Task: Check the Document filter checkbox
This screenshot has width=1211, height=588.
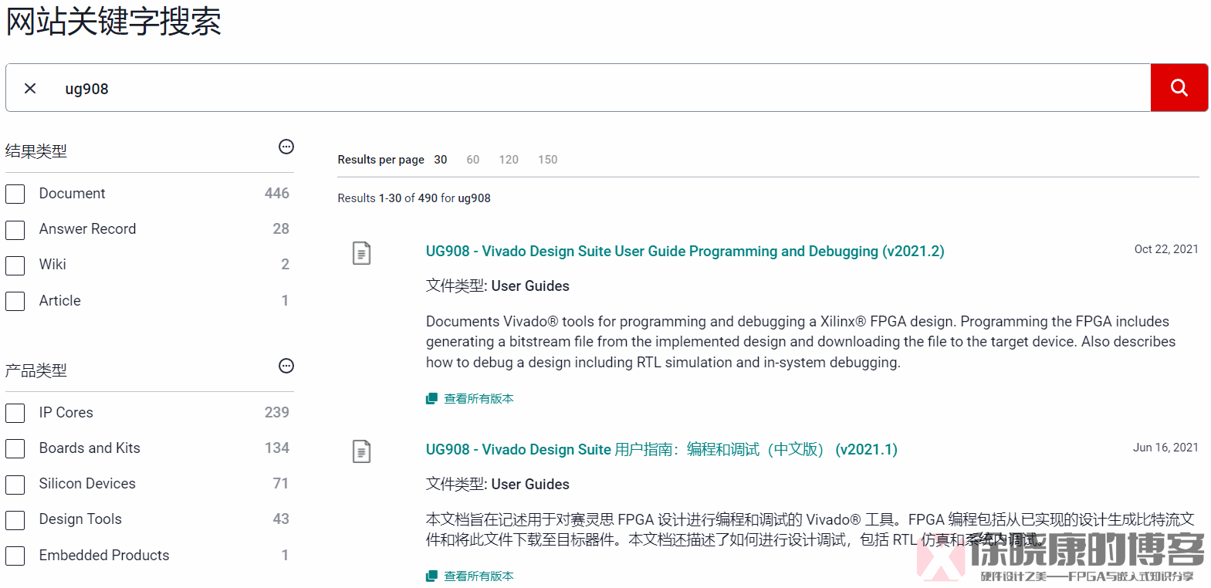Action: point(15,194)
